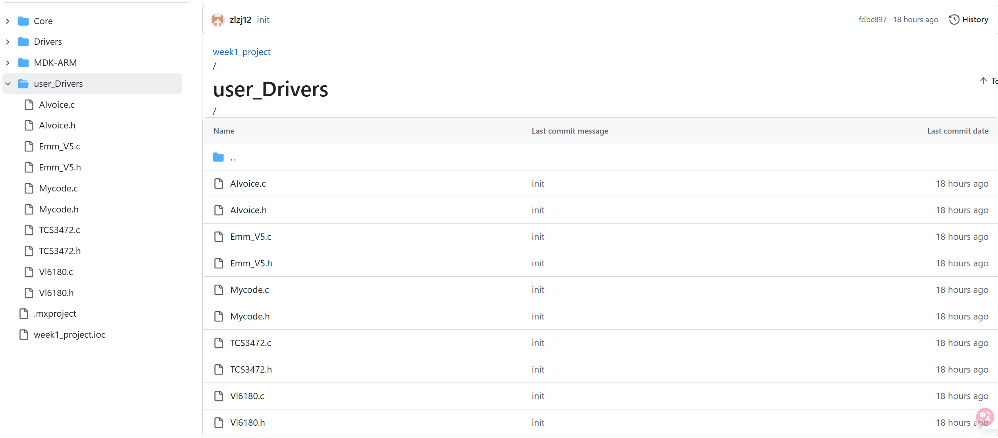This screenshot has width=998, height=438.
Task: Click the file icon beside Emm_V5.c row
Action: click(219, 237)
